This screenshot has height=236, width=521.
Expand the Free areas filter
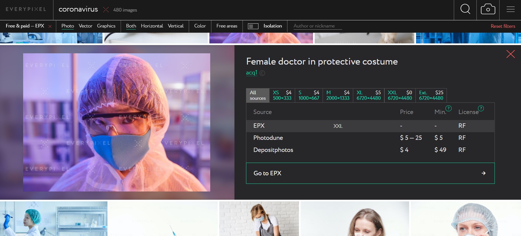pos(226,26)
